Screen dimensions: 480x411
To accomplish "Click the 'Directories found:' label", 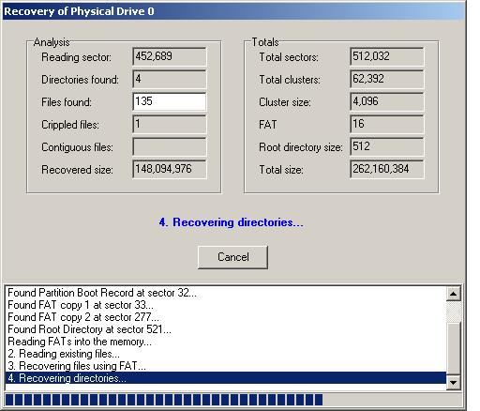I will pyautogui.click(x=80, y=80).
